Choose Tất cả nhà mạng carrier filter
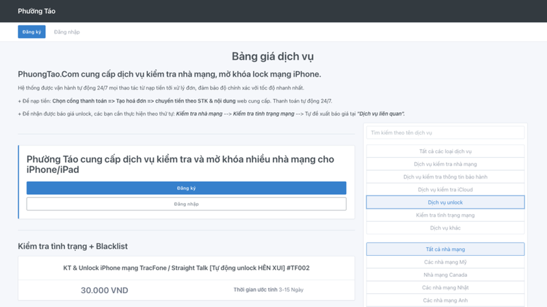Viewport: 547px width, 307px height. point(445,249)
